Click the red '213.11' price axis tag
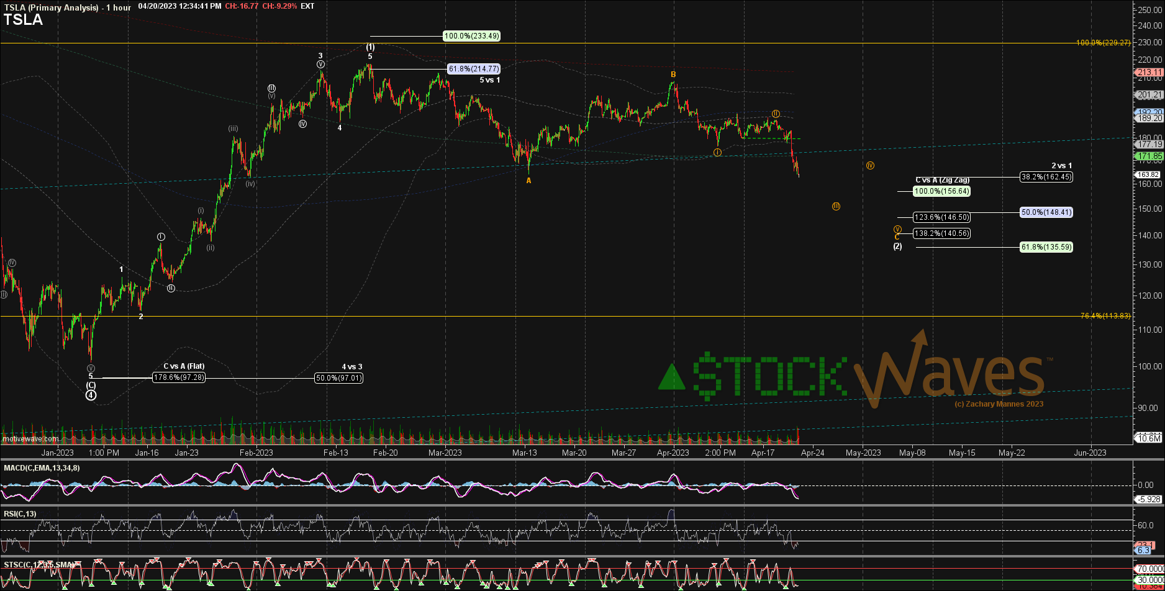Viewport: 1165px width, 591px height. 1149,72
